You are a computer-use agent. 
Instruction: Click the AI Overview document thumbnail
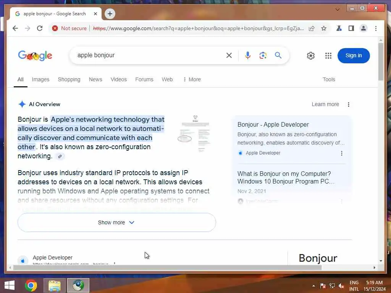[x=194, y=134]
